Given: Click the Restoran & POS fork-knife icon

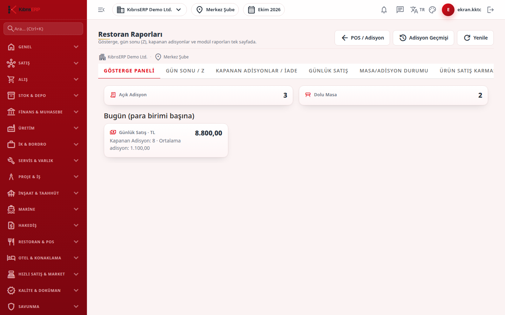Looking at the screenshot, I should (11, 242).
